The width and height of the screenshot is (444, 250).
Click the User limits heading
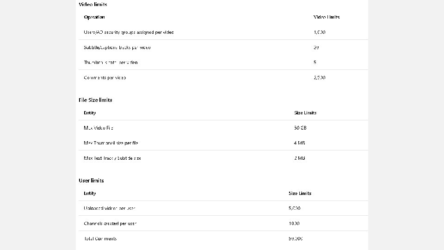coord(91,181)
